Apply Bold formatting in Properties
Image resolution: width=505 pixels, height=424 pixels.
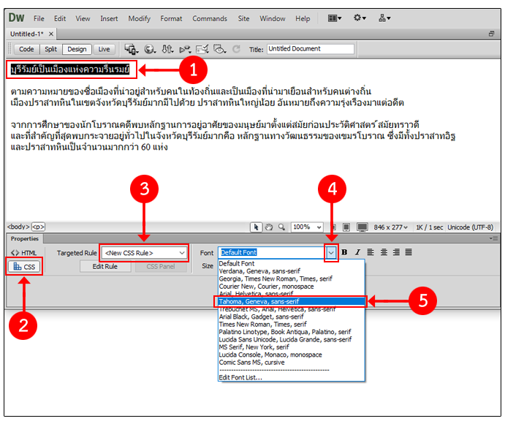click(344, 252)
